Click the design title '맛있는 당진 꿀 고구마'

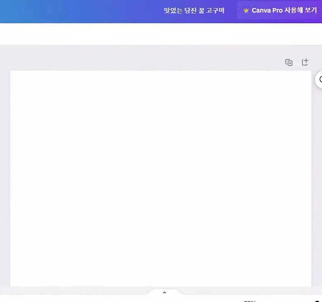[194, 10]
